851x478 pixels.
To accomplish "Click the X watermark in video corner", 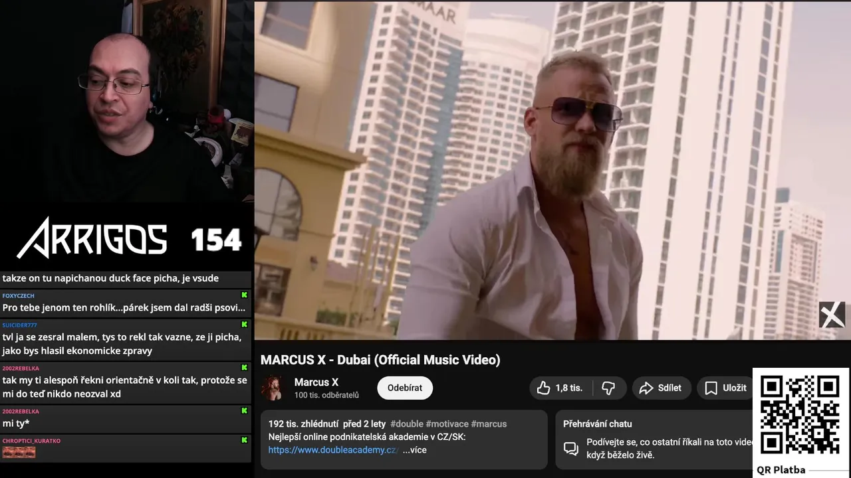I will point(832,315).
